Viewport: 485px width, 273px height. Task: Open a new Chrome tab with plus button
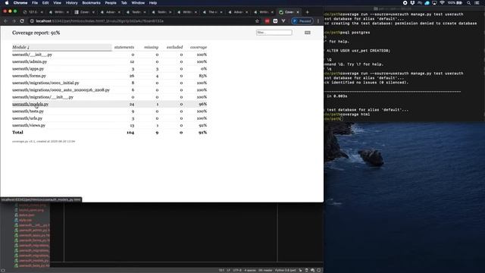(x=307, y=12)
